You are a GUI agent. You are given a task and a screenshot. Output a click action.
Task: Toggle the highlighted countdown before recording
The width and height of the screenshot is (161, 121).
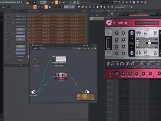pos(57,2)
